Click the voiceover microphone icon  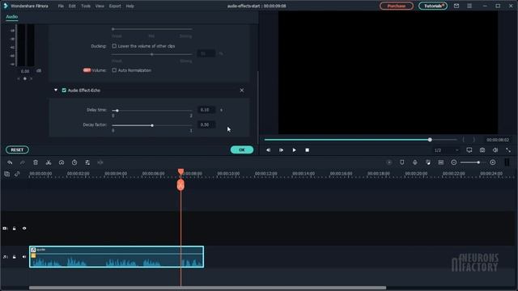[x=415, y=162]
